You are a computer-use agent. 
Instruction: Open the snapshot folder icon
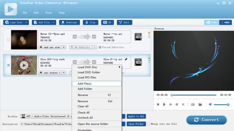(200, 104)
